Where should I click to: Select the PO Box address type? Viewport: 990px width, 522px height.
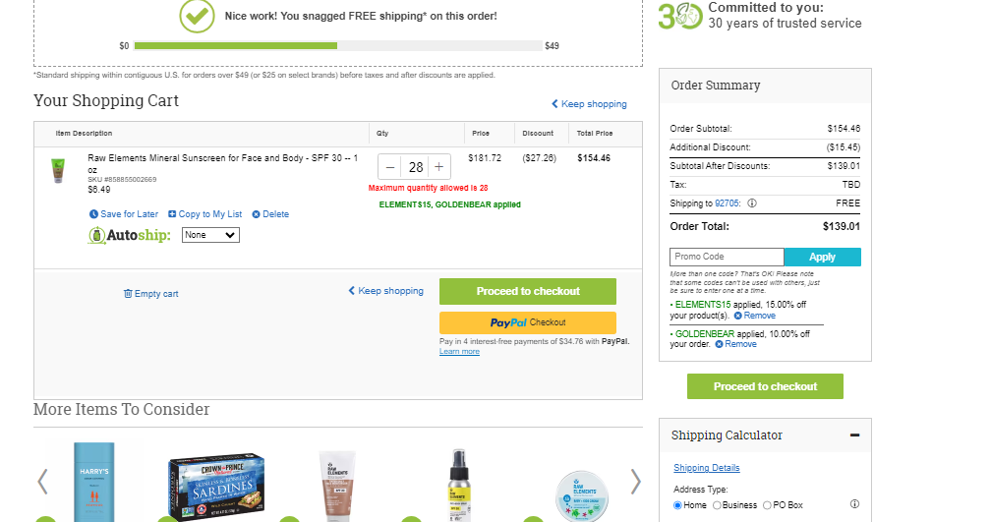(x=767, y=505)
